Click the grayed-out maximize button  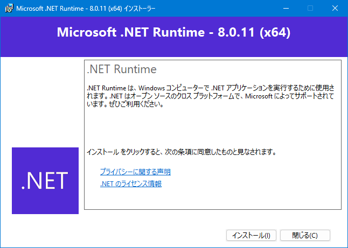coord(310,9)
